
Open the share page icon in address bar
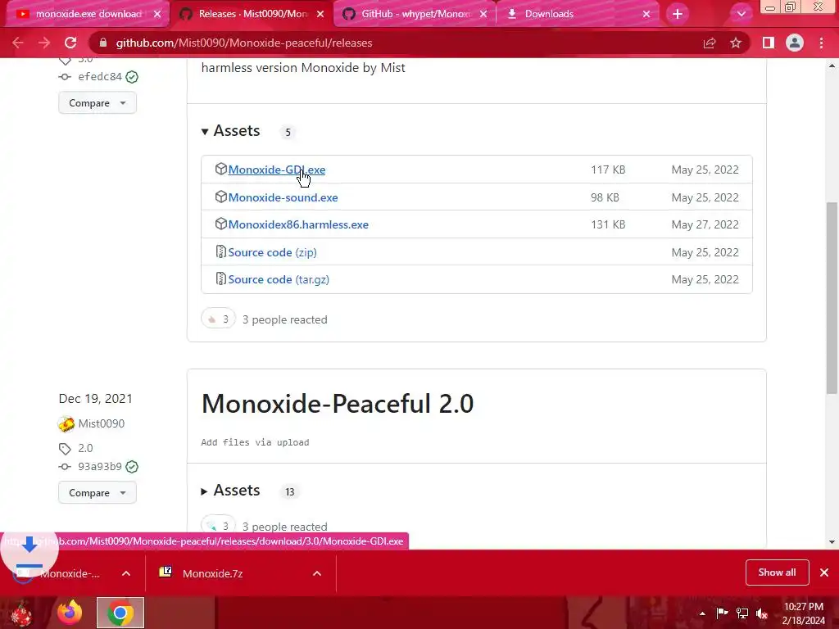[710, 43]
